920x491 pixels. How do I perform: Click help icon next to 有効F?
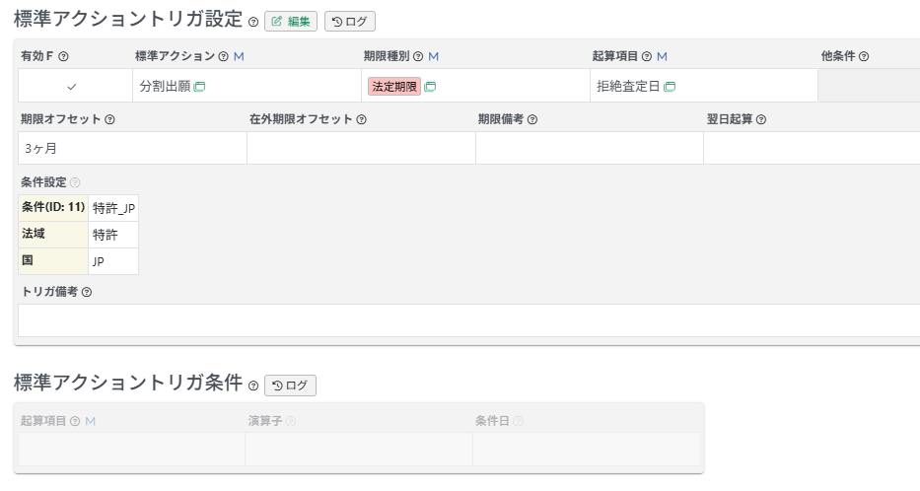pyautogui.click(x=64, y=57)
